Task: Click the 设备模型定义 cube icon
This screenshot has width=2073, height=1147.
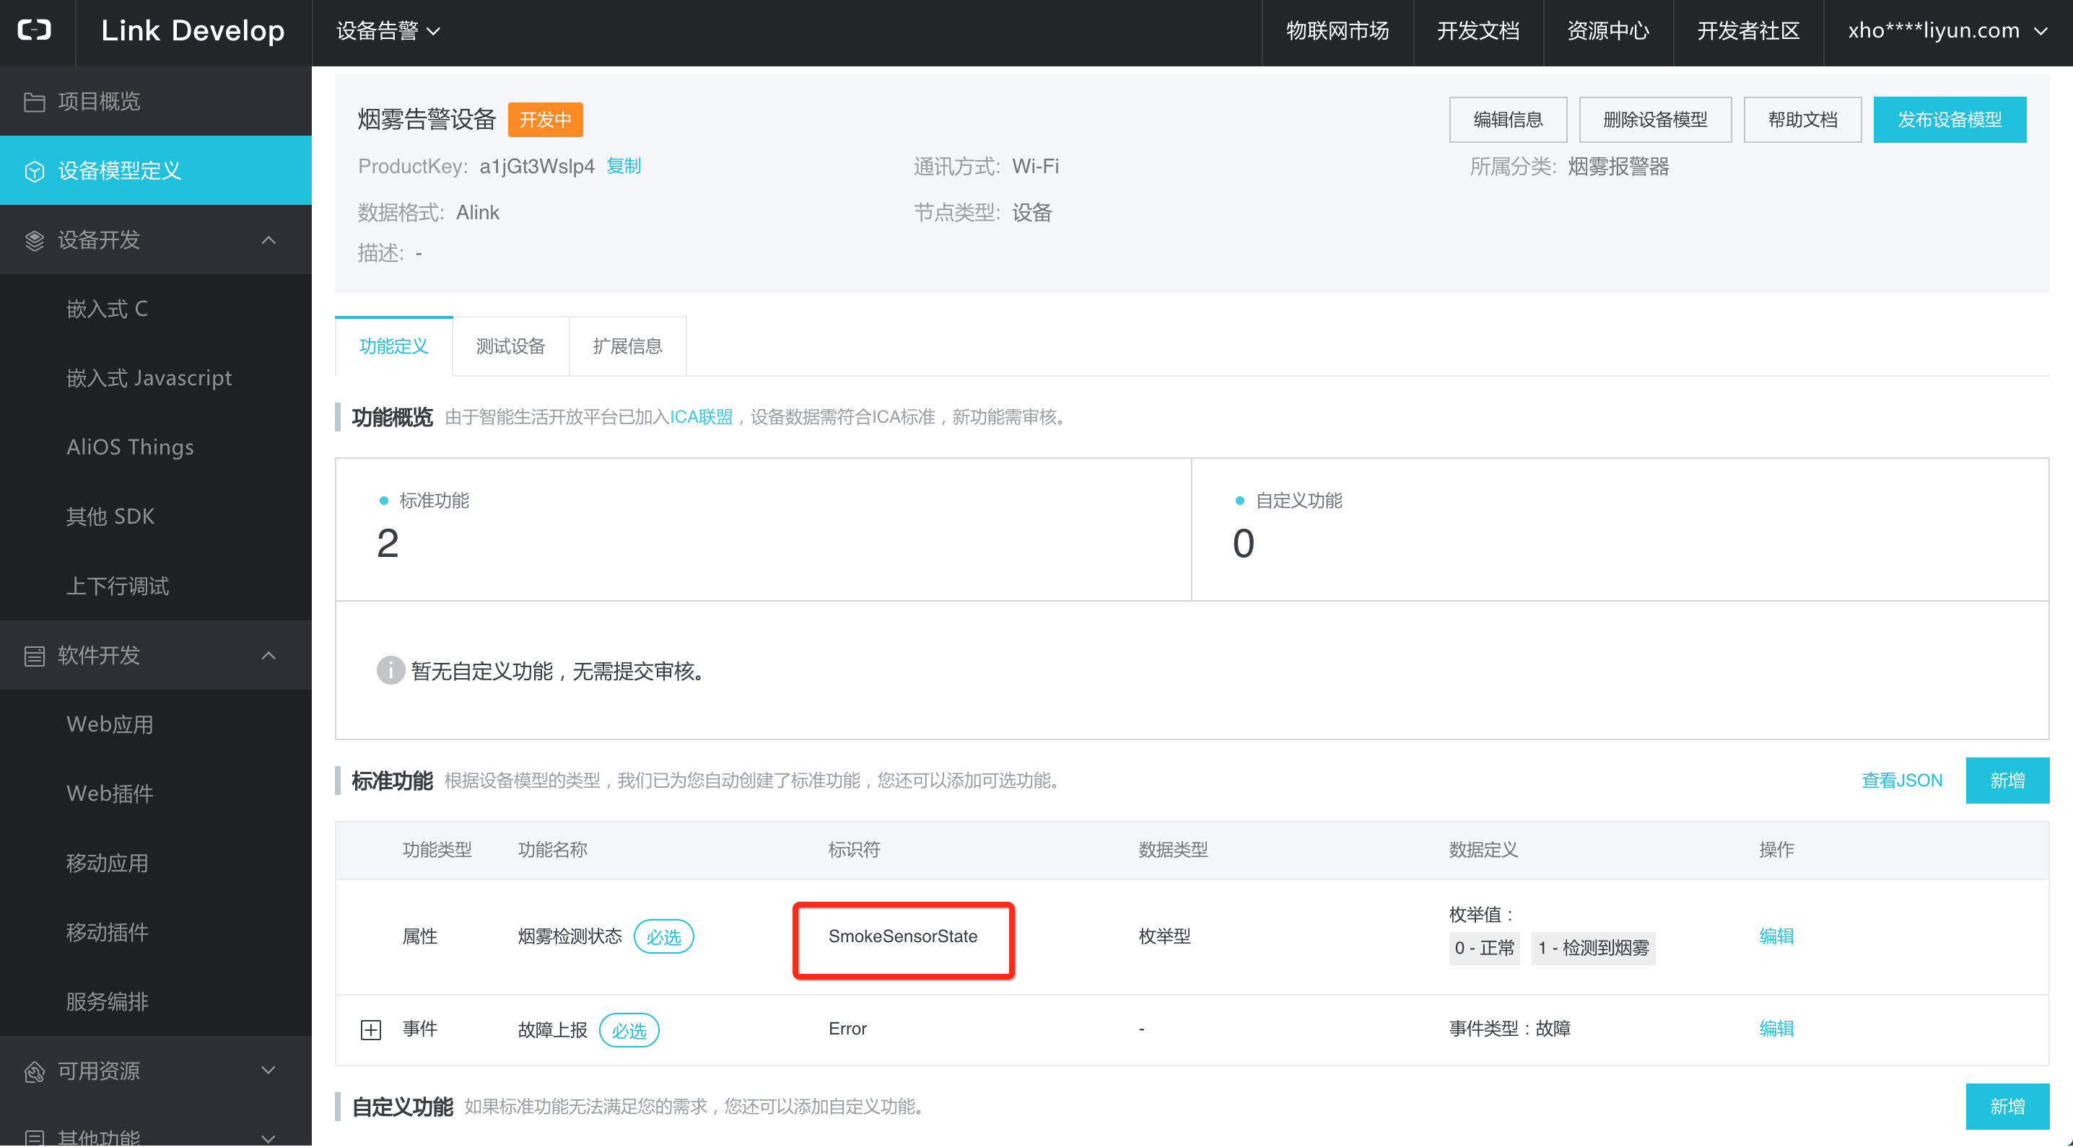Action: click(35, 170)
